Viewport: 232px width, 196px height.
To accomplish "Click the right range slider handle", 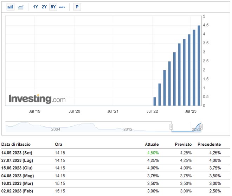I will 201,127.
